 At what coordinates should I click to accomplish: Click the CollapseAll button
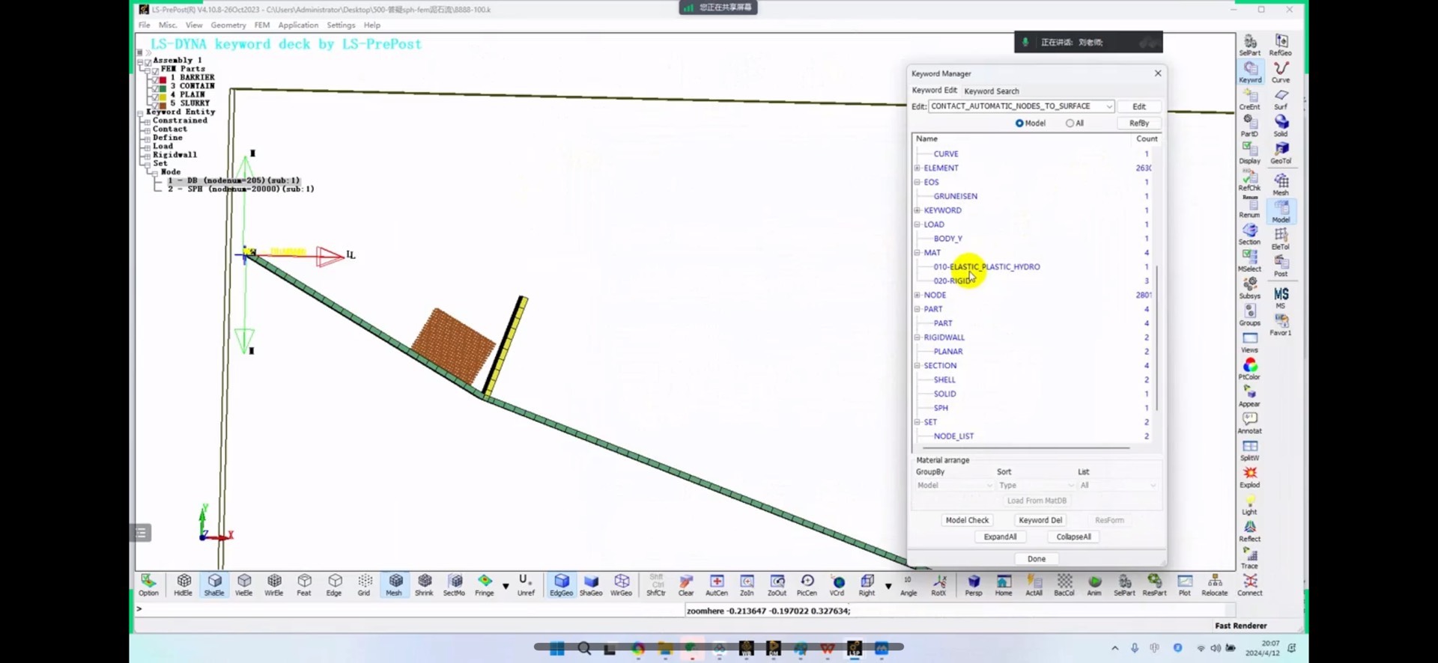1073,537
